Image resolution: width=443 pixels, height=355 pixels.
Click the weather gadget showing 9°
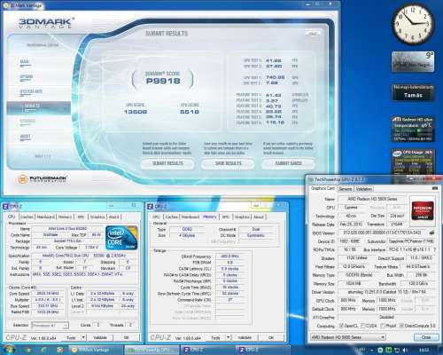(x=413, y=61)
